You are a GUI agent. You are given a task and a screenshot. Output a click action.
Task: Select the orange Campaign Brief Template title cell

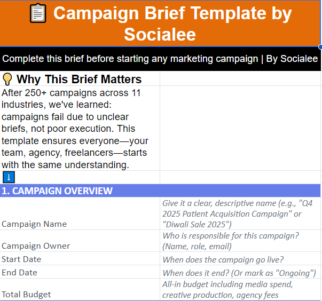click(x=160, y=23)
